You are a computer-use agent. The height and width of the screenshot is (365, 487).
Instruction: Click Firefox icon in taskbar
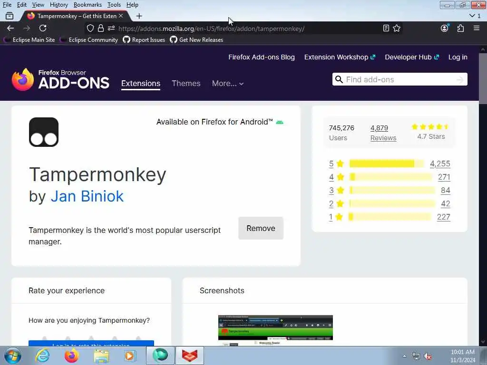pos(72,355)
